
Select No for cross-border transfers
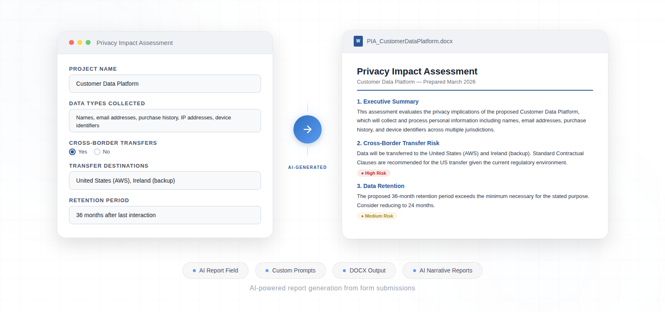(x=97, y=152)
